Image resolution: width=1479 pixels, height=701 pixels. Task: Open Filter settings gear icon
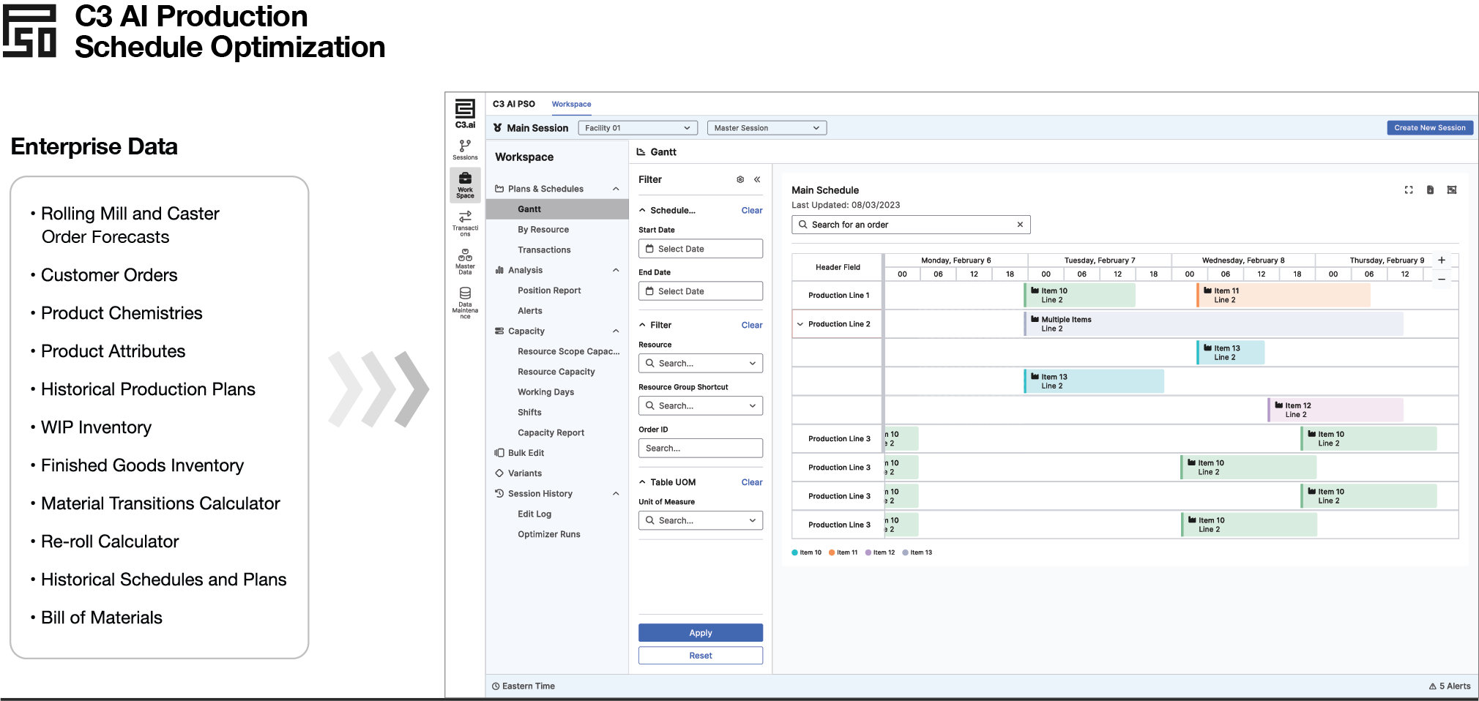(x=740, y=179)
